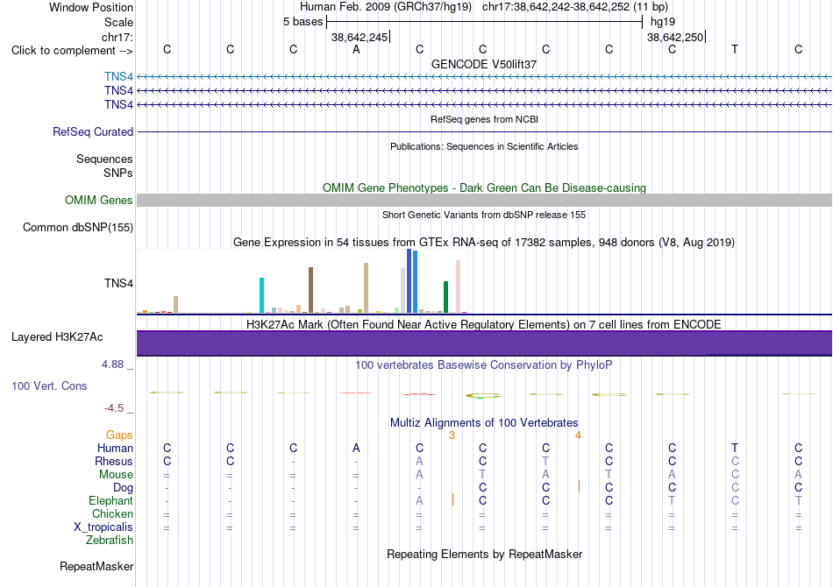Click the orange gap count "3"
The width and height of the screenshot is (833, 587).
[x=452, y=435]
